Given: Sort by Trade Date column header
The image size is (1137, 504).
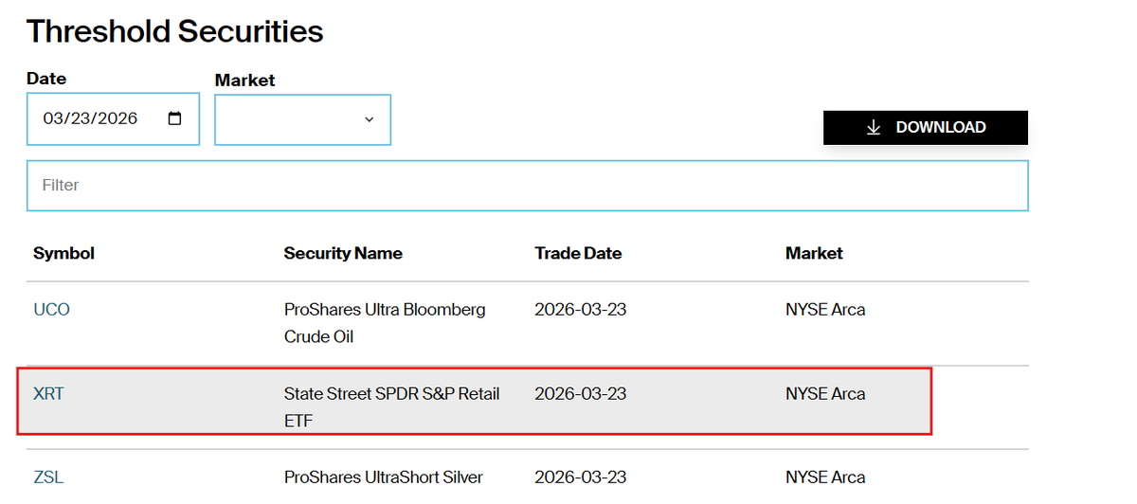Looking at the screenshot, I should point(578,253).
